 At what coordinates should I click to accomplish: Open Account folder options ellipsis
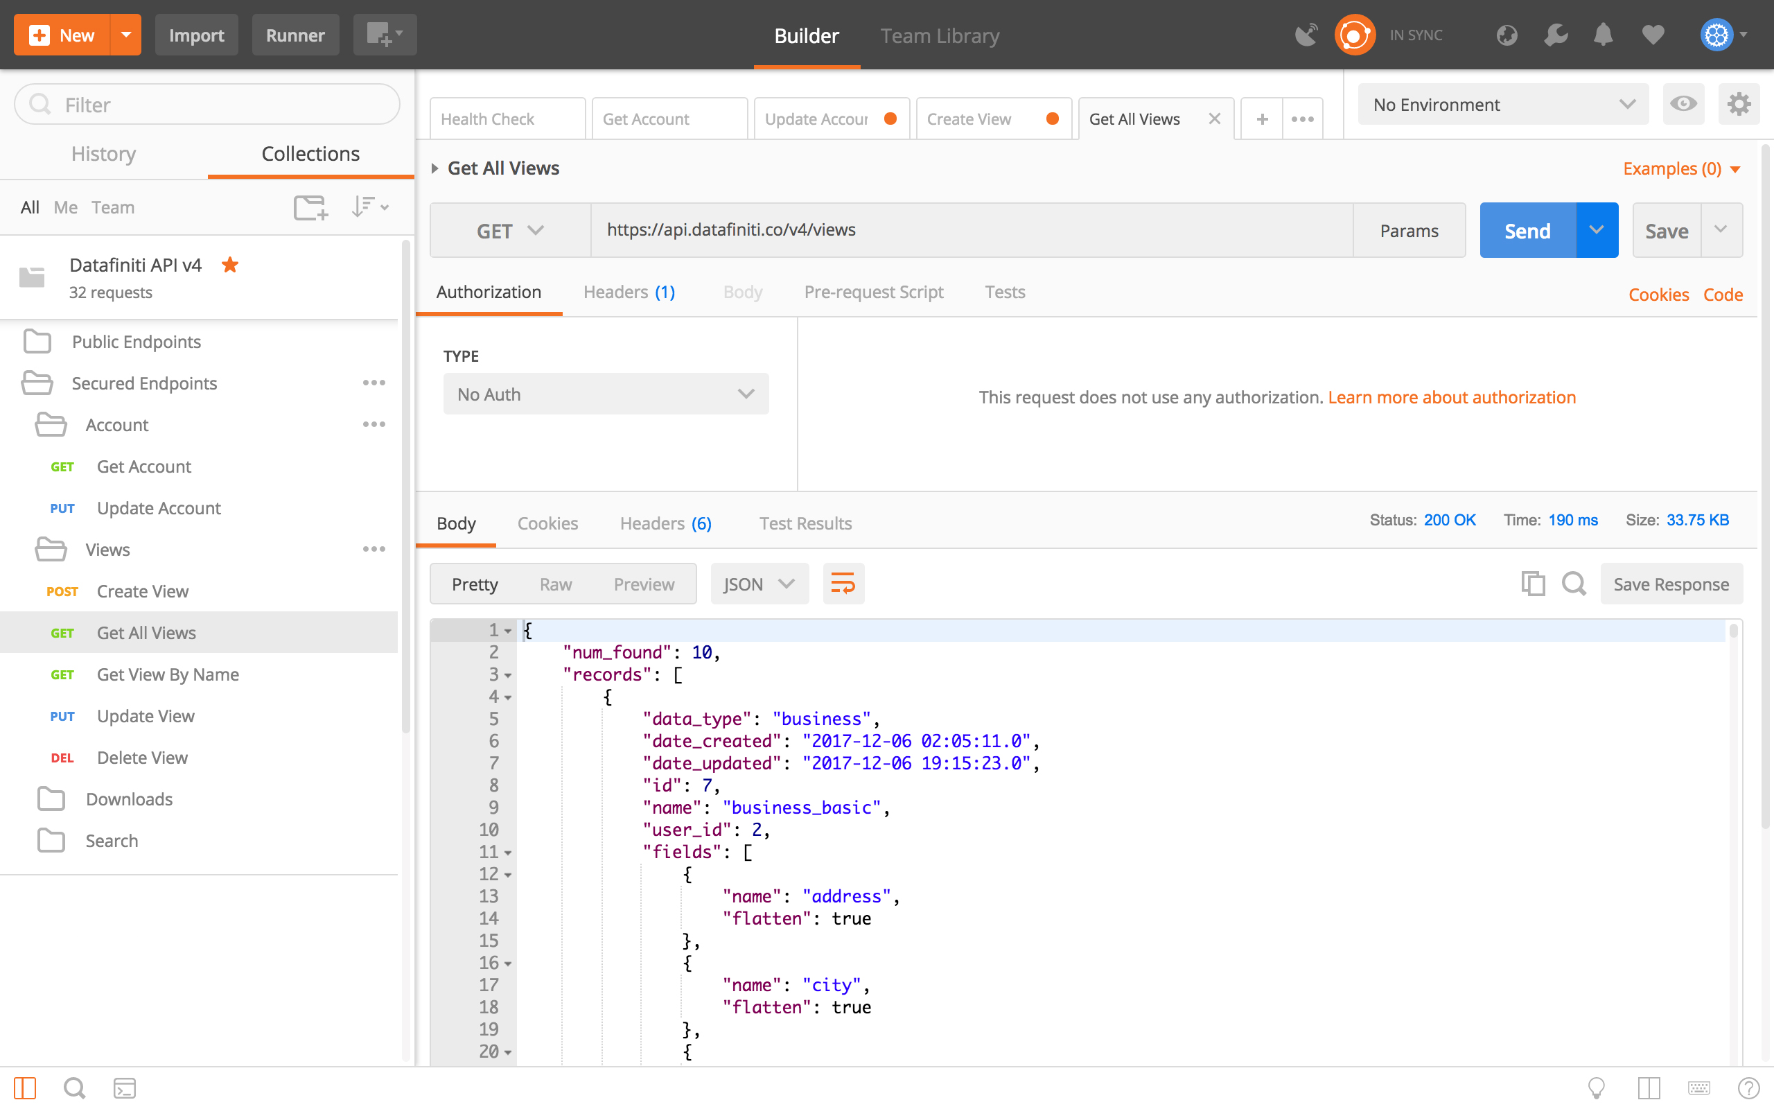374,425
